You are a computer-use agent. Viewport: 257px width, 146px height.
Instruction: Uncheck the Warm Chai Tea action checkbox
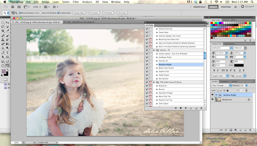(147, 96)
